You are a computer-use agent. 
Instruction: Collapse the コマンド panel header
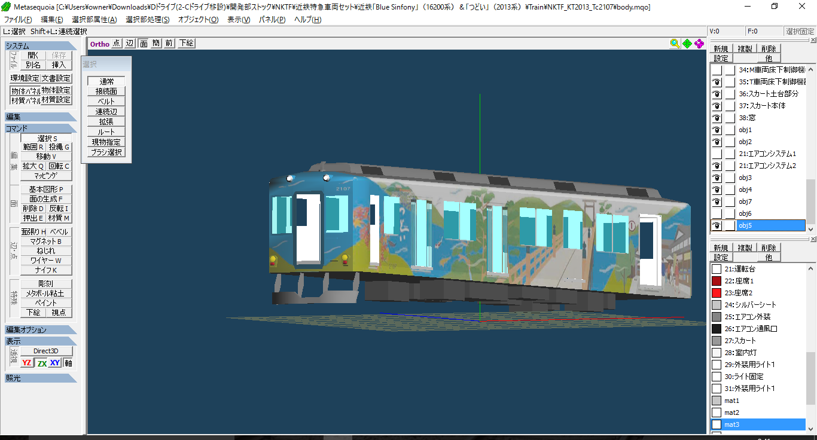coord(41,128)
